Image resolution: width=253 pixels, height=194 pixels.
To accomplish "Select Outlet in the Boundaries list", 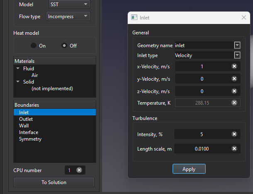I will (x=26, y=119).
